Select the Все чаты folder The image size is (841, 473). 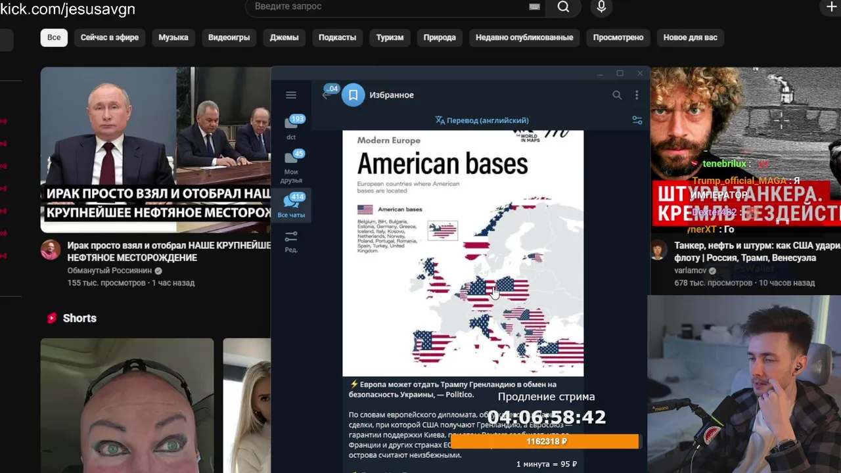pos(291,205)
